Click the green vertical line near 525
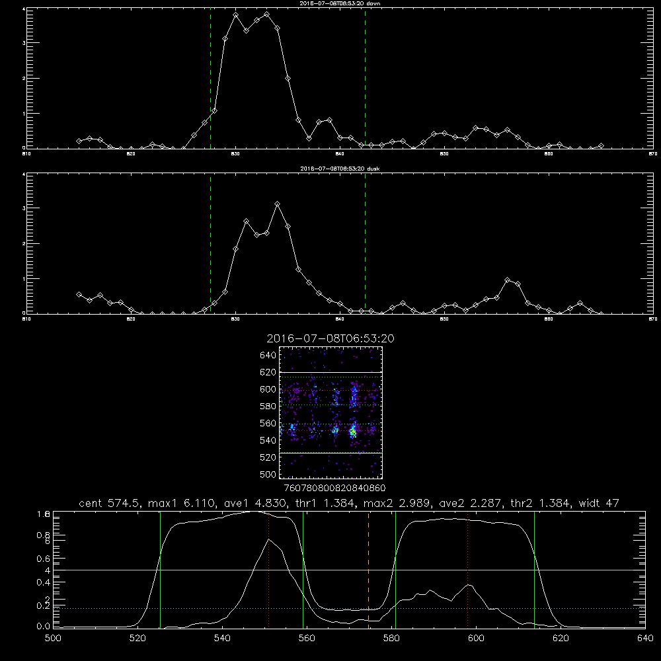This screenshot has width=661, height=661. [x=160, y=569]
